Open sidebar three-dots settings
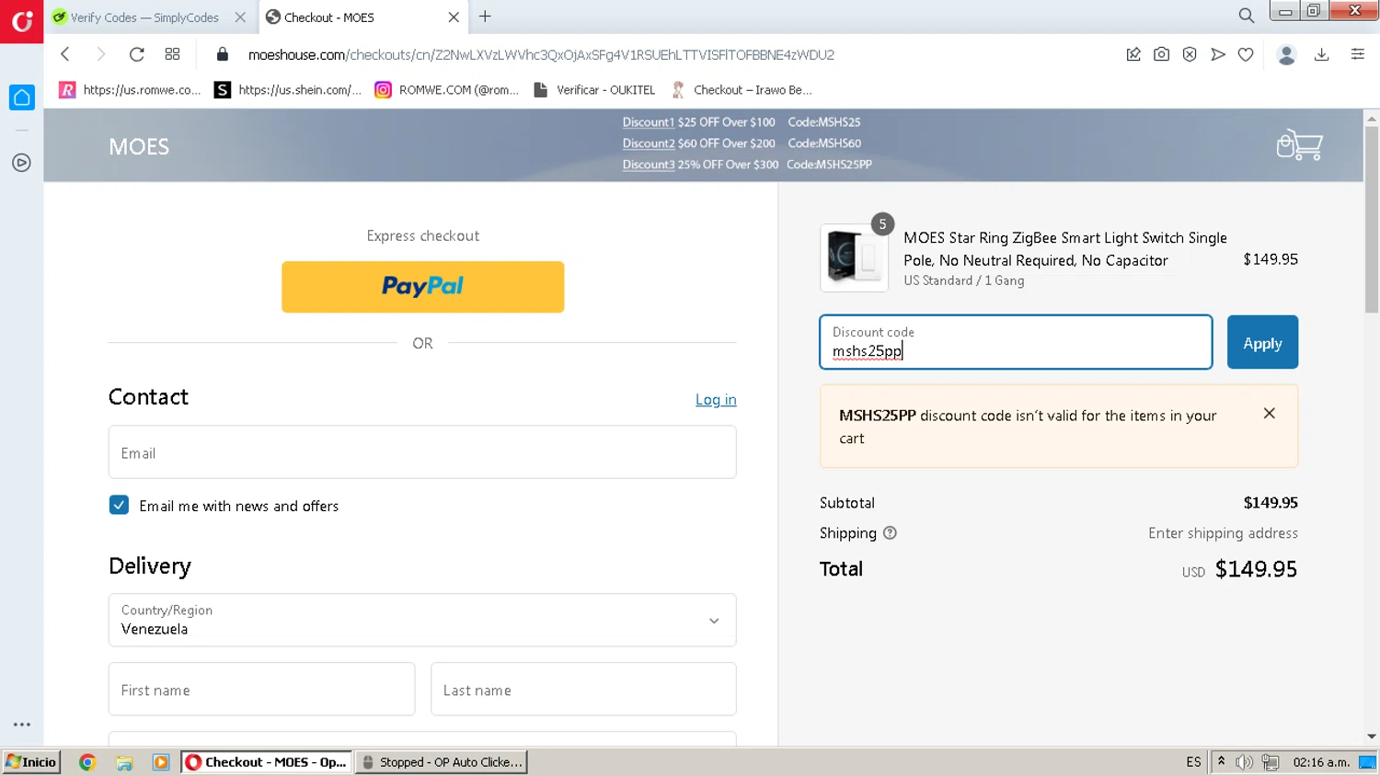 coord(21,725)
